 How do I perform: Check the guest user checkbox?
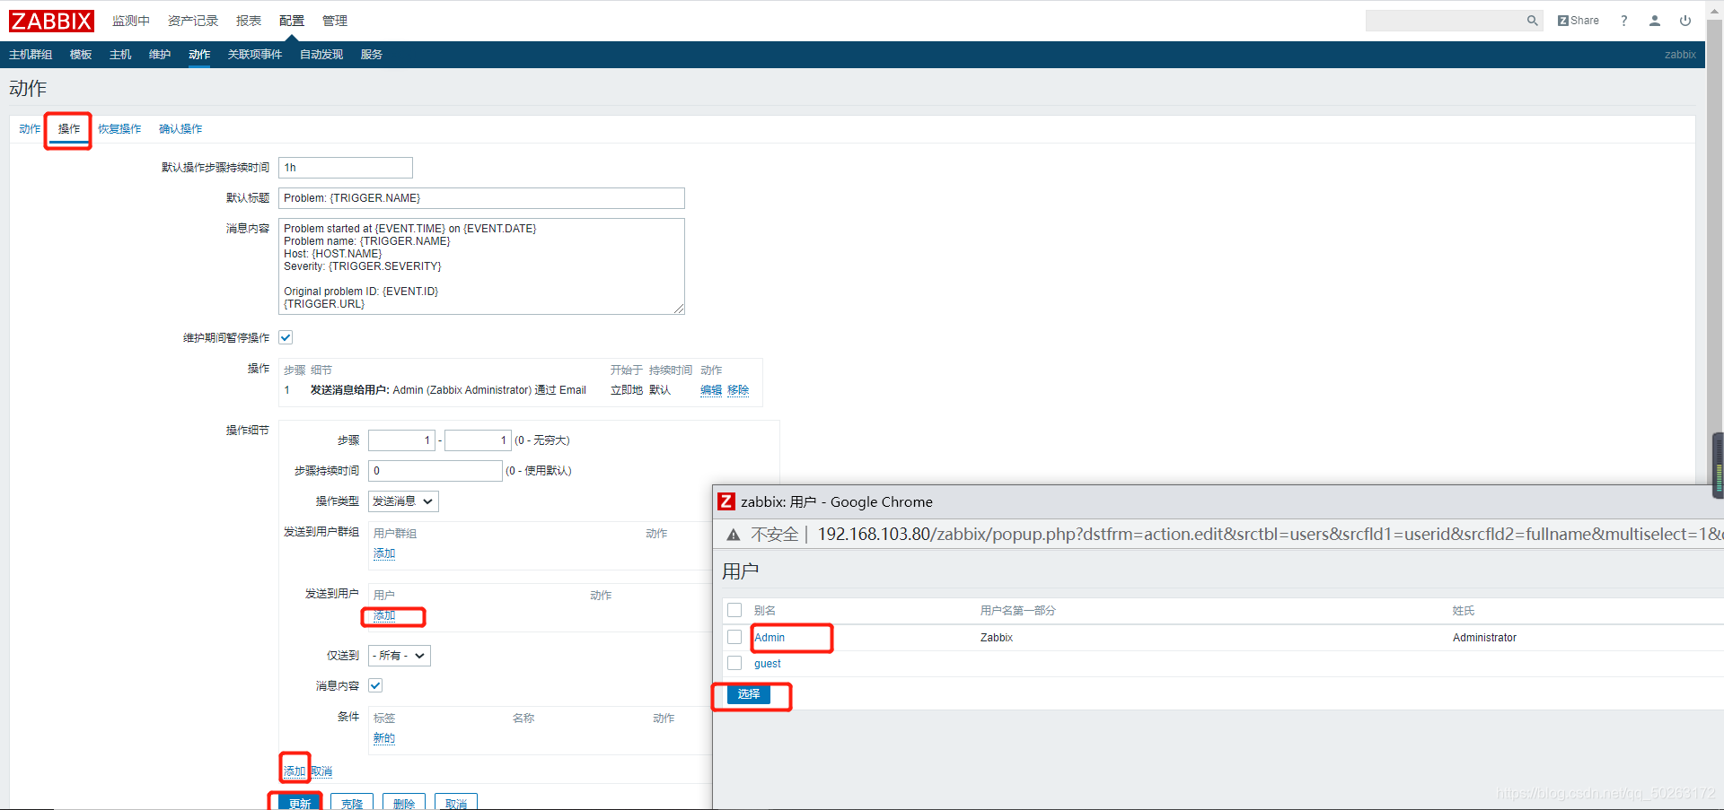coord(734,663)
